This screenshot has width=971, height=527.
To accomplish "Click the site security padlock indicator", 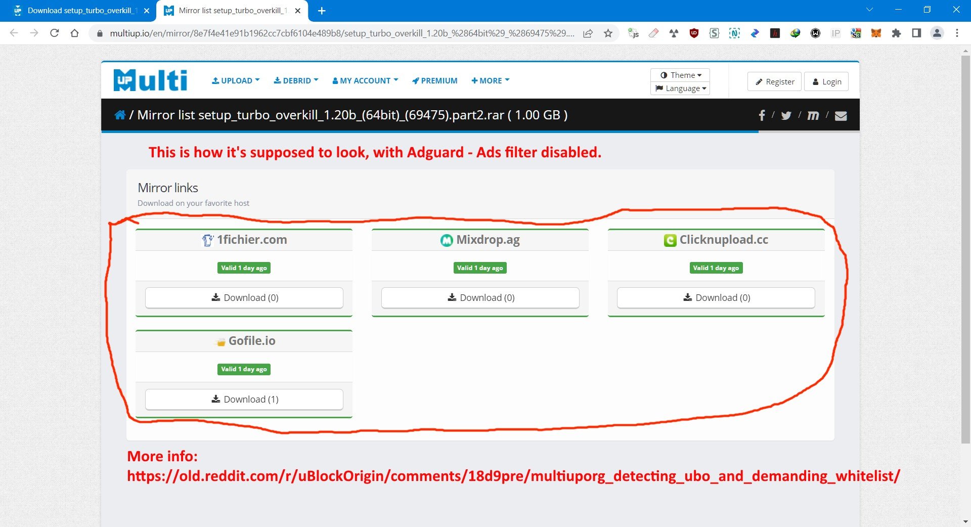I will pos(99,33).
